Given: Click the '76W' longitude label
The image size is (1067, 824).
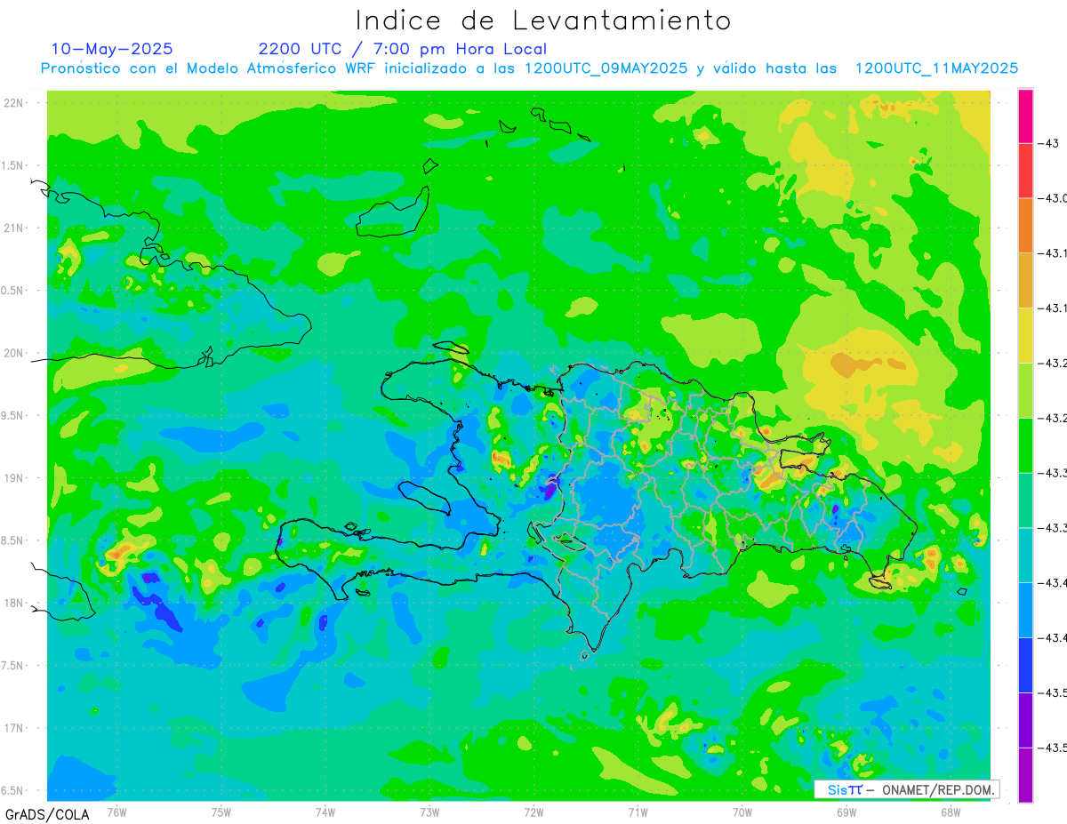Looking at the screenshot, I should tap(116, 812).
